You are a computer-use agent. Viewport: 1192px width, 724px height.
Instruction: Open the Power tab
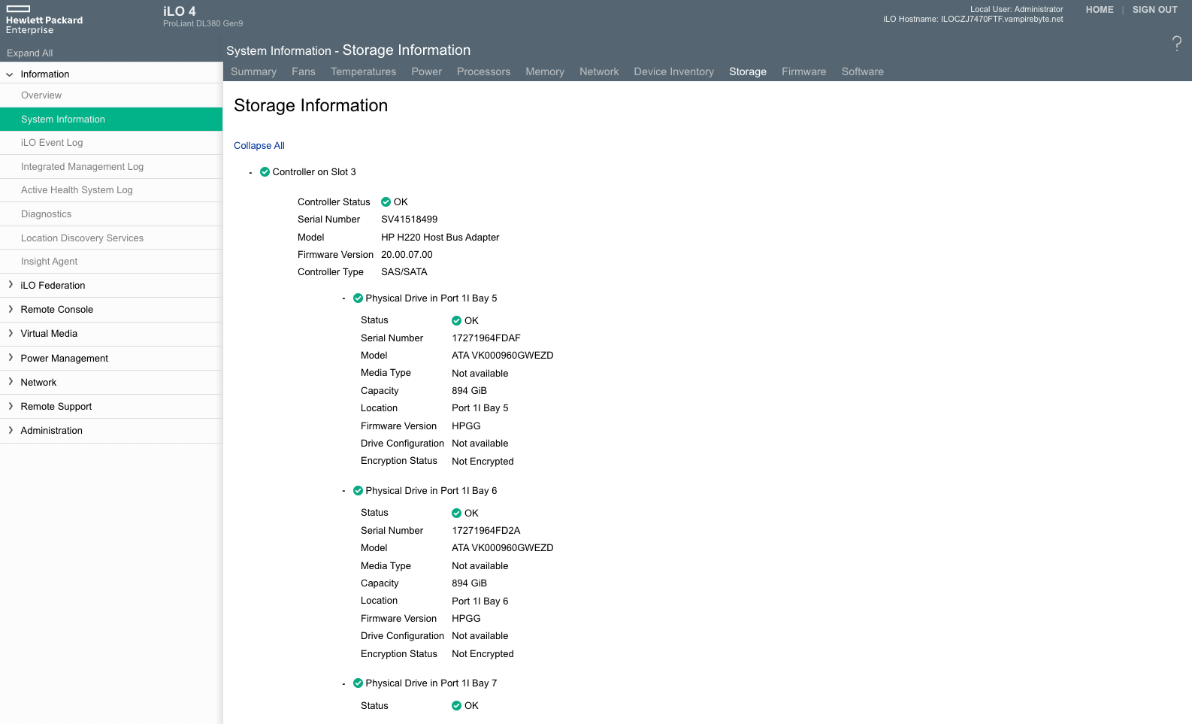[x=426, y=71]
